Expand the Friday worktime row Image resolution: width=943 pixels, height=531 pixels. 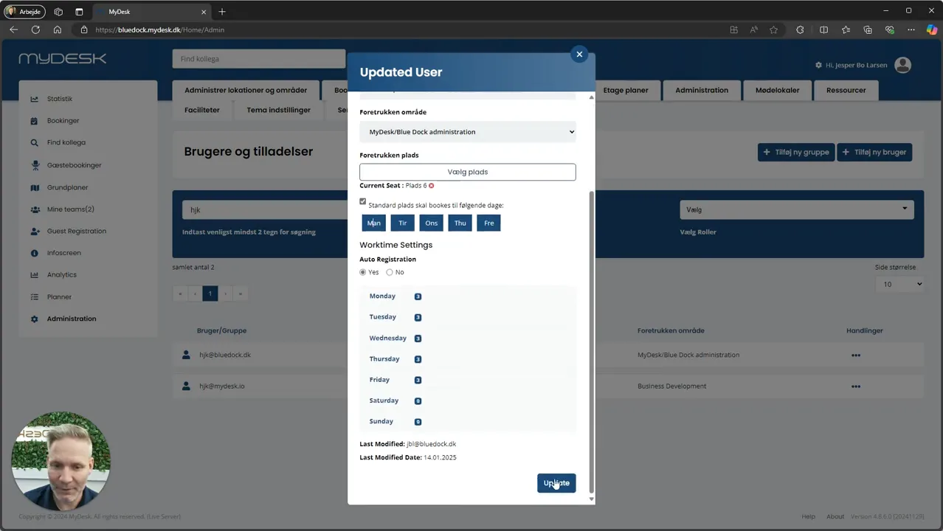click(x=468, y=380)
